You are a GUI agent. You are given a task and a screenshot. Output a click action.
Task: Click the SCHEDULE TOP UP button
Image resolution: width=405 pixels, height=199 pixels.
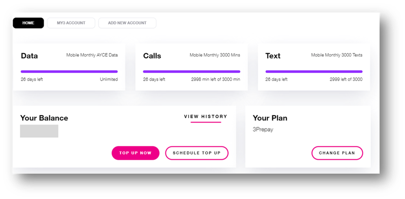(x=197, y=153)
